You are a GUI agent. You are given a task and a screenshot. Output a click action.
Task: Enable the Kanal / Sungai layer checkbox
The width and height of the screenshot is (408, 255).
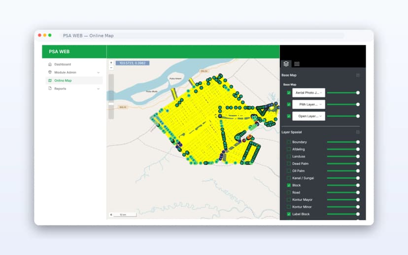[289, 178]
